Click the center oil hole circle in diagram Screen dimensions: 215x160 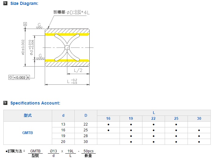tap(67, 47)
